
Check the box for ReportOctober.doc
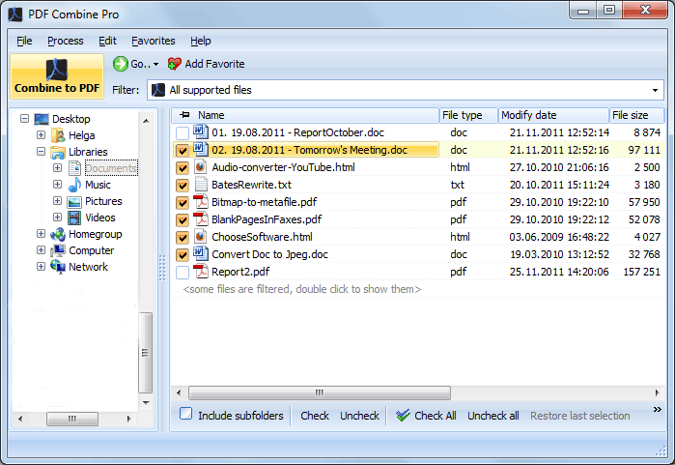tap(183, 132)
